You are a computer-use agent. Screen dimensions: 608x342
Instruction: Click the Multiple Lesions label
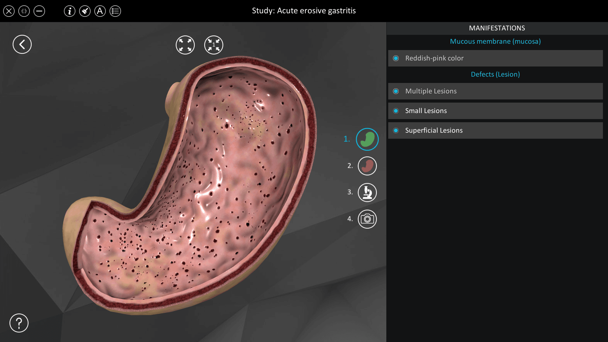tap(431, 91)
